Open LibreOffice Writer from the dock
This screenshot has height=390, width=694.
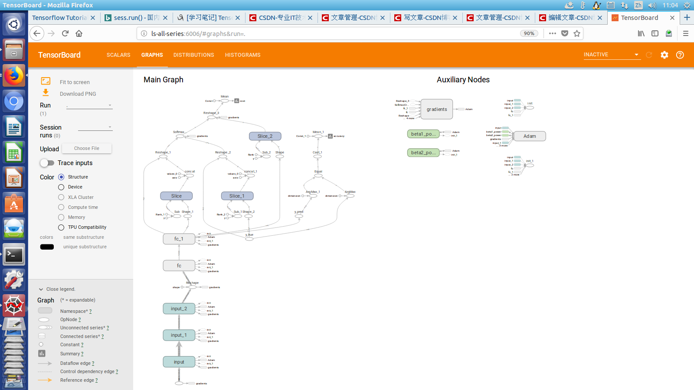click(14, 127)
